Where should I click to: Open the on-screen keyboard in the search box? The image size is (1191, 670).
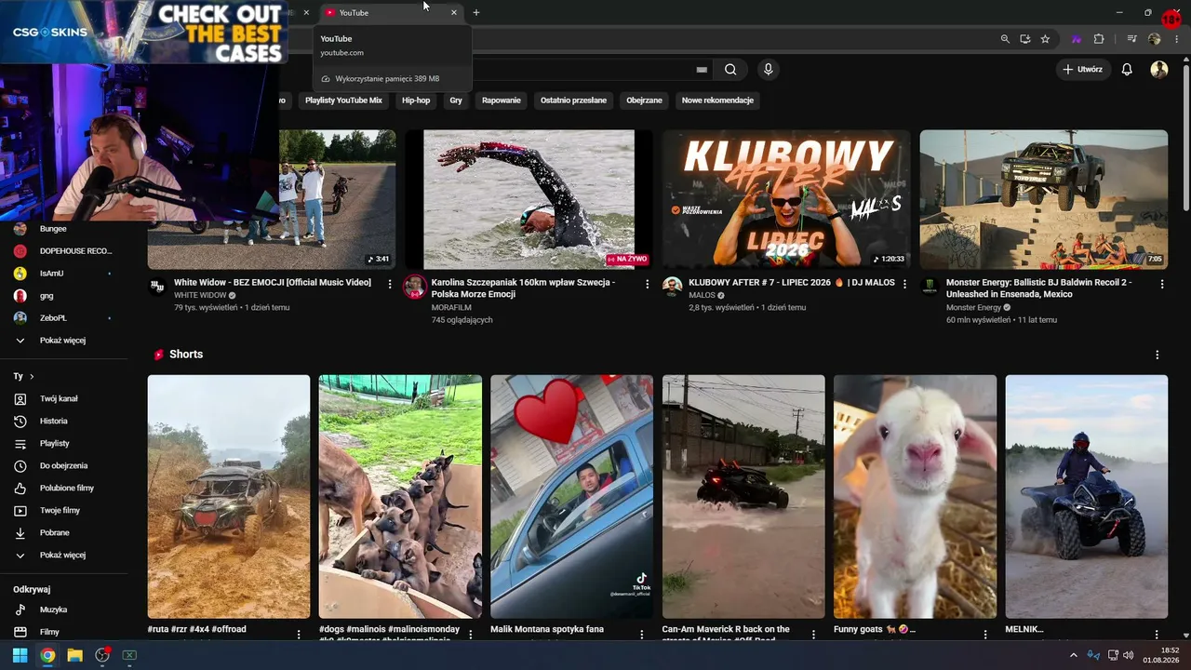point(702,70)
